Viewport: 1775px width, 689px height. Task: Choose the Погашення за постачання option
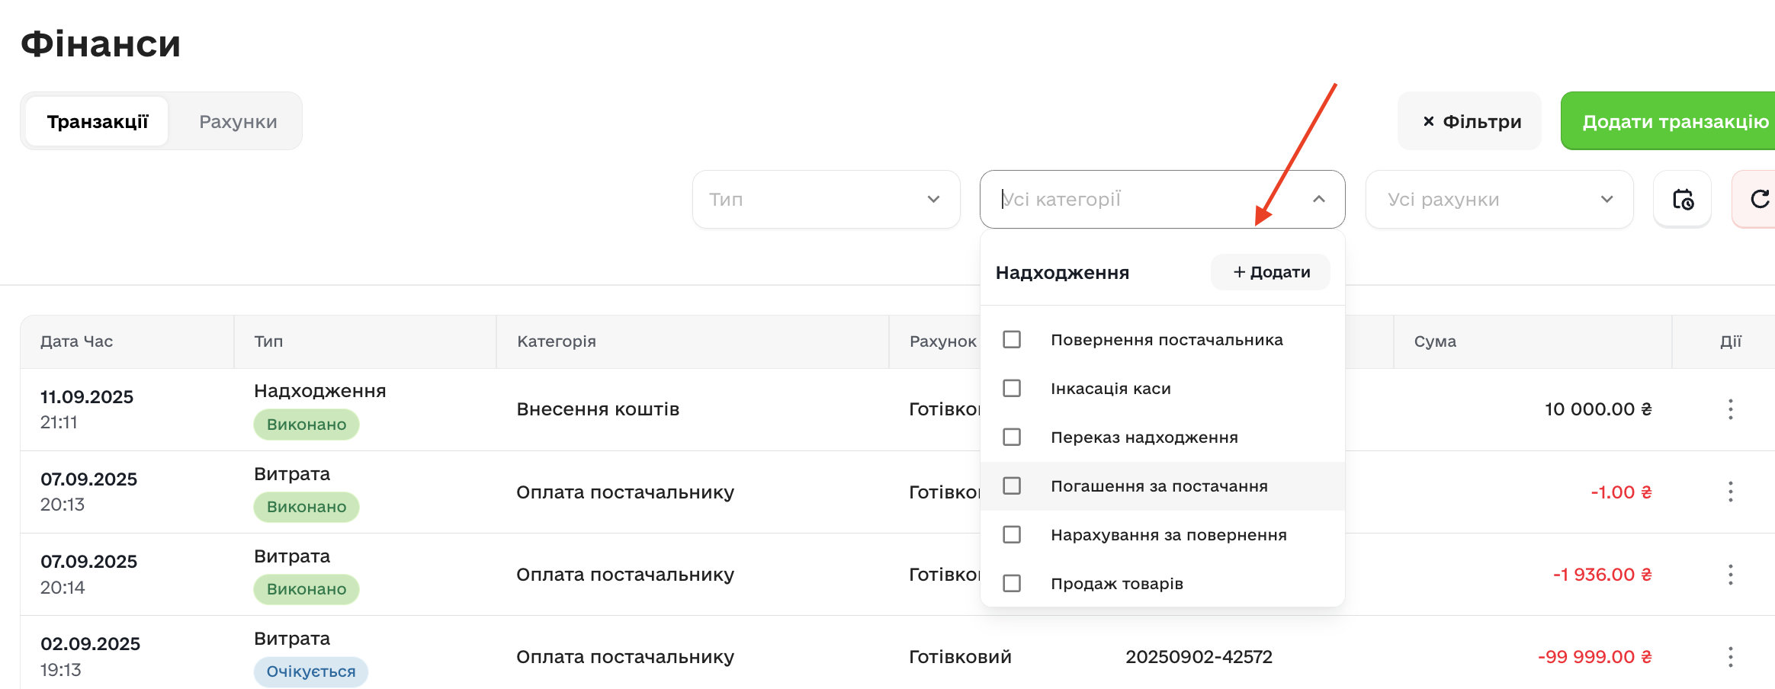click(x=1158, y=486)
